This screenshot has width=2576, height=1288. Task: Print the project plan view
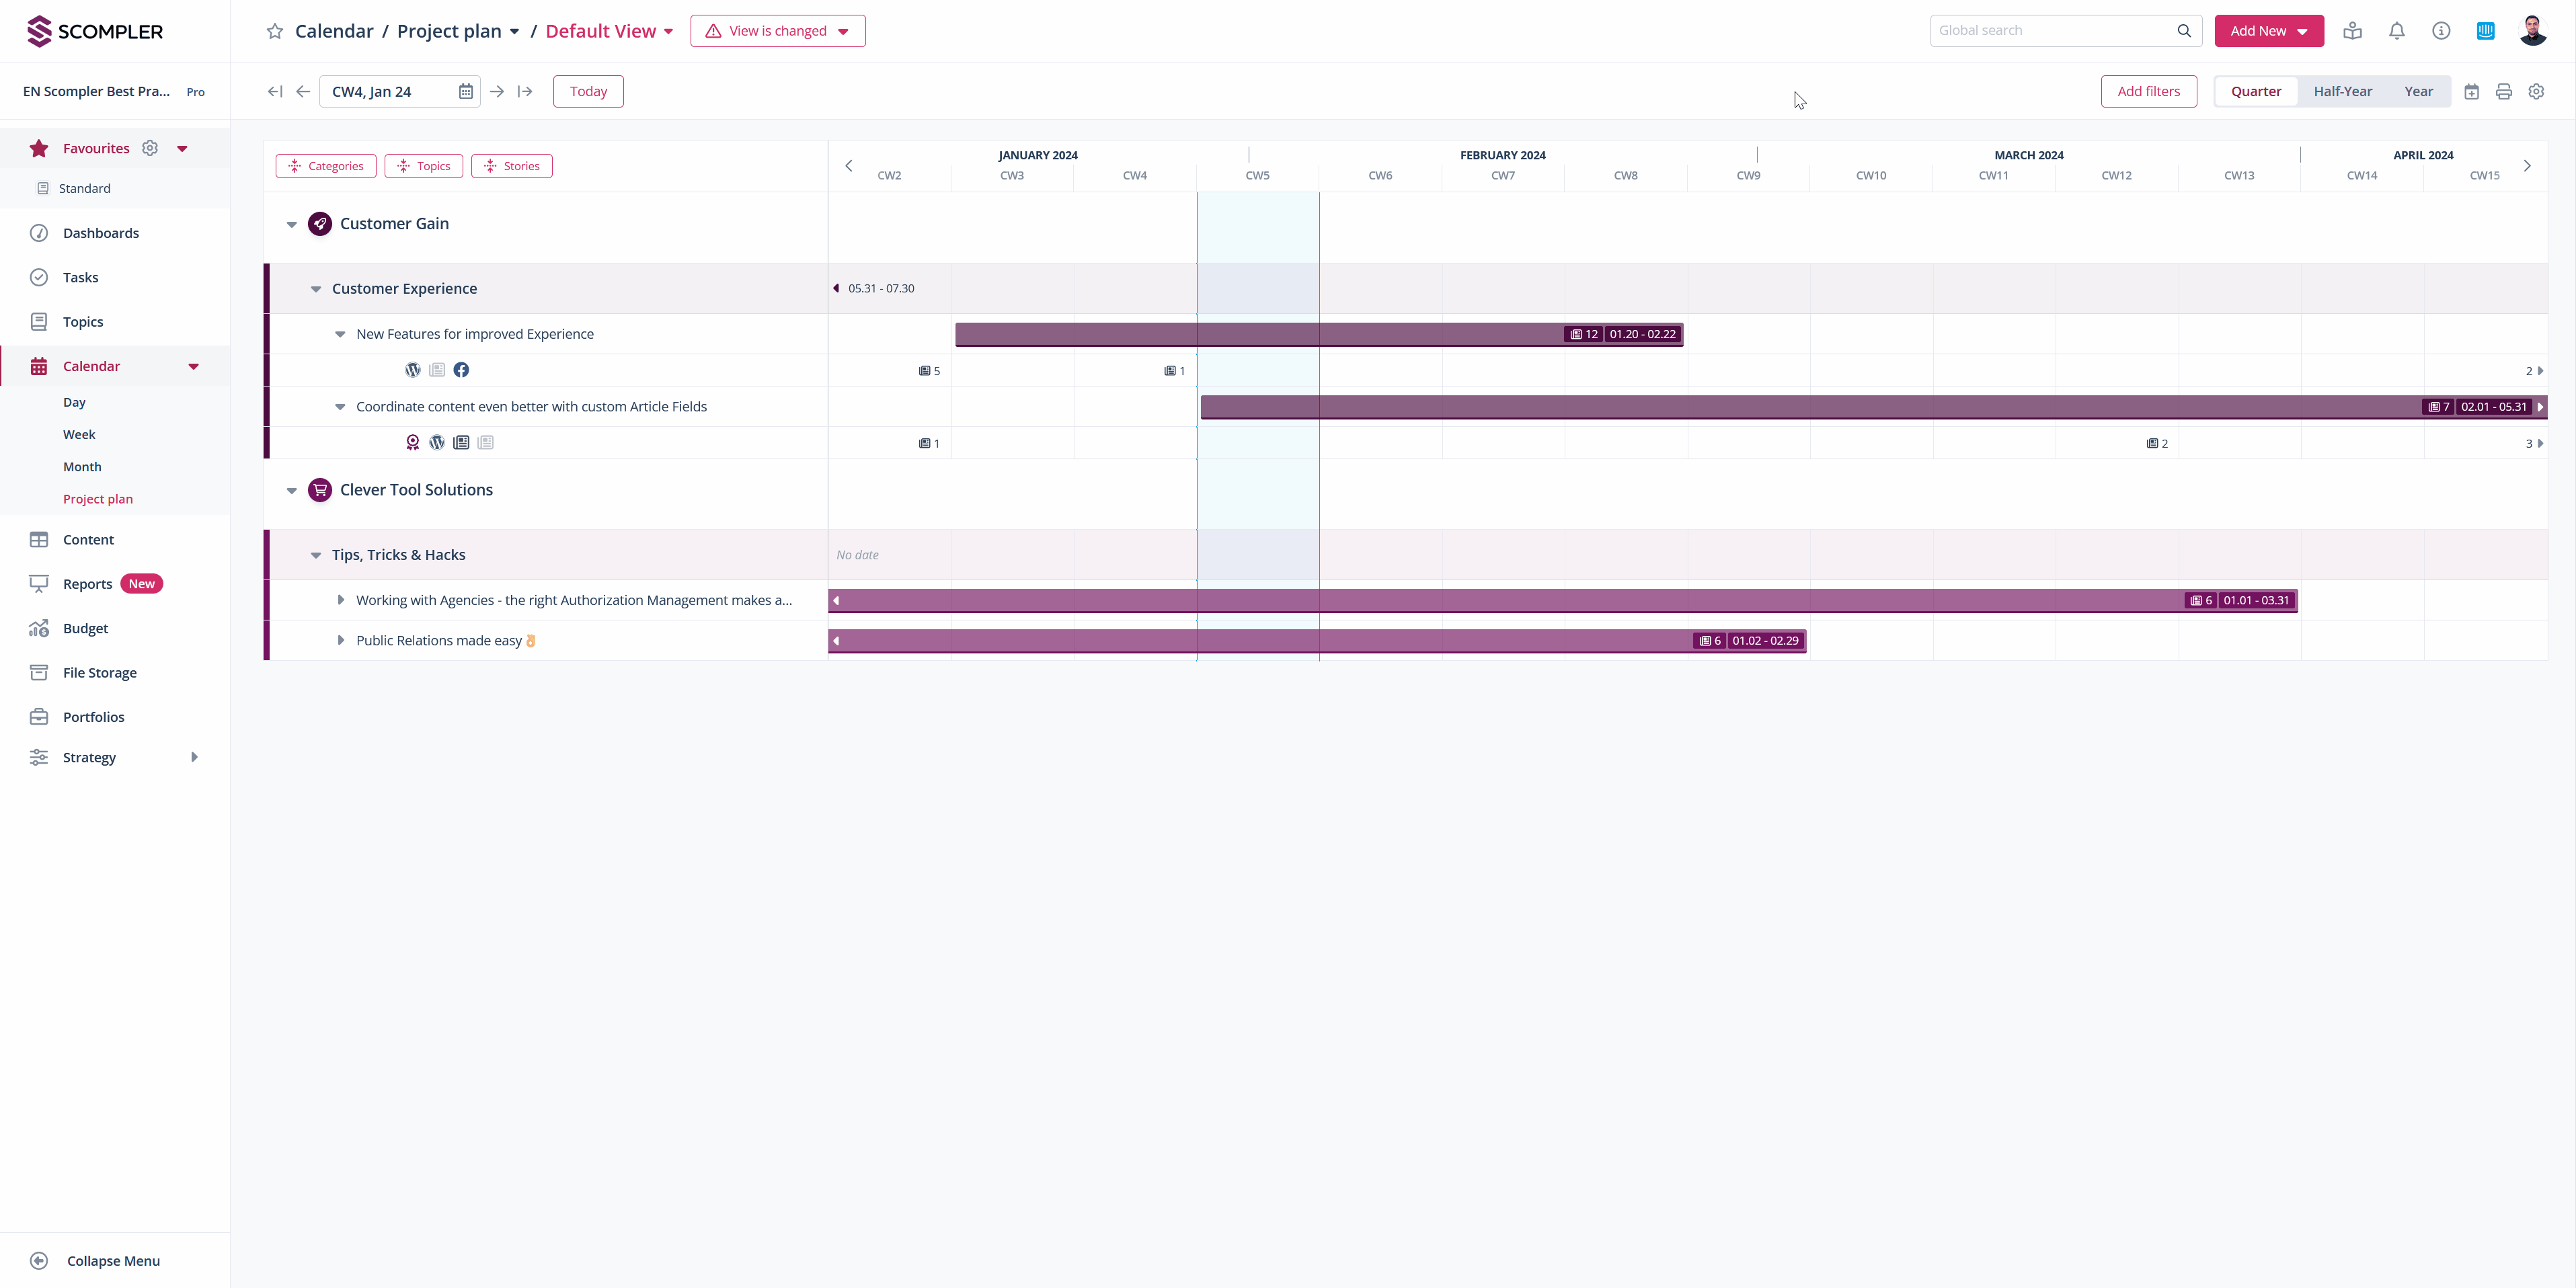(2504, 91)
